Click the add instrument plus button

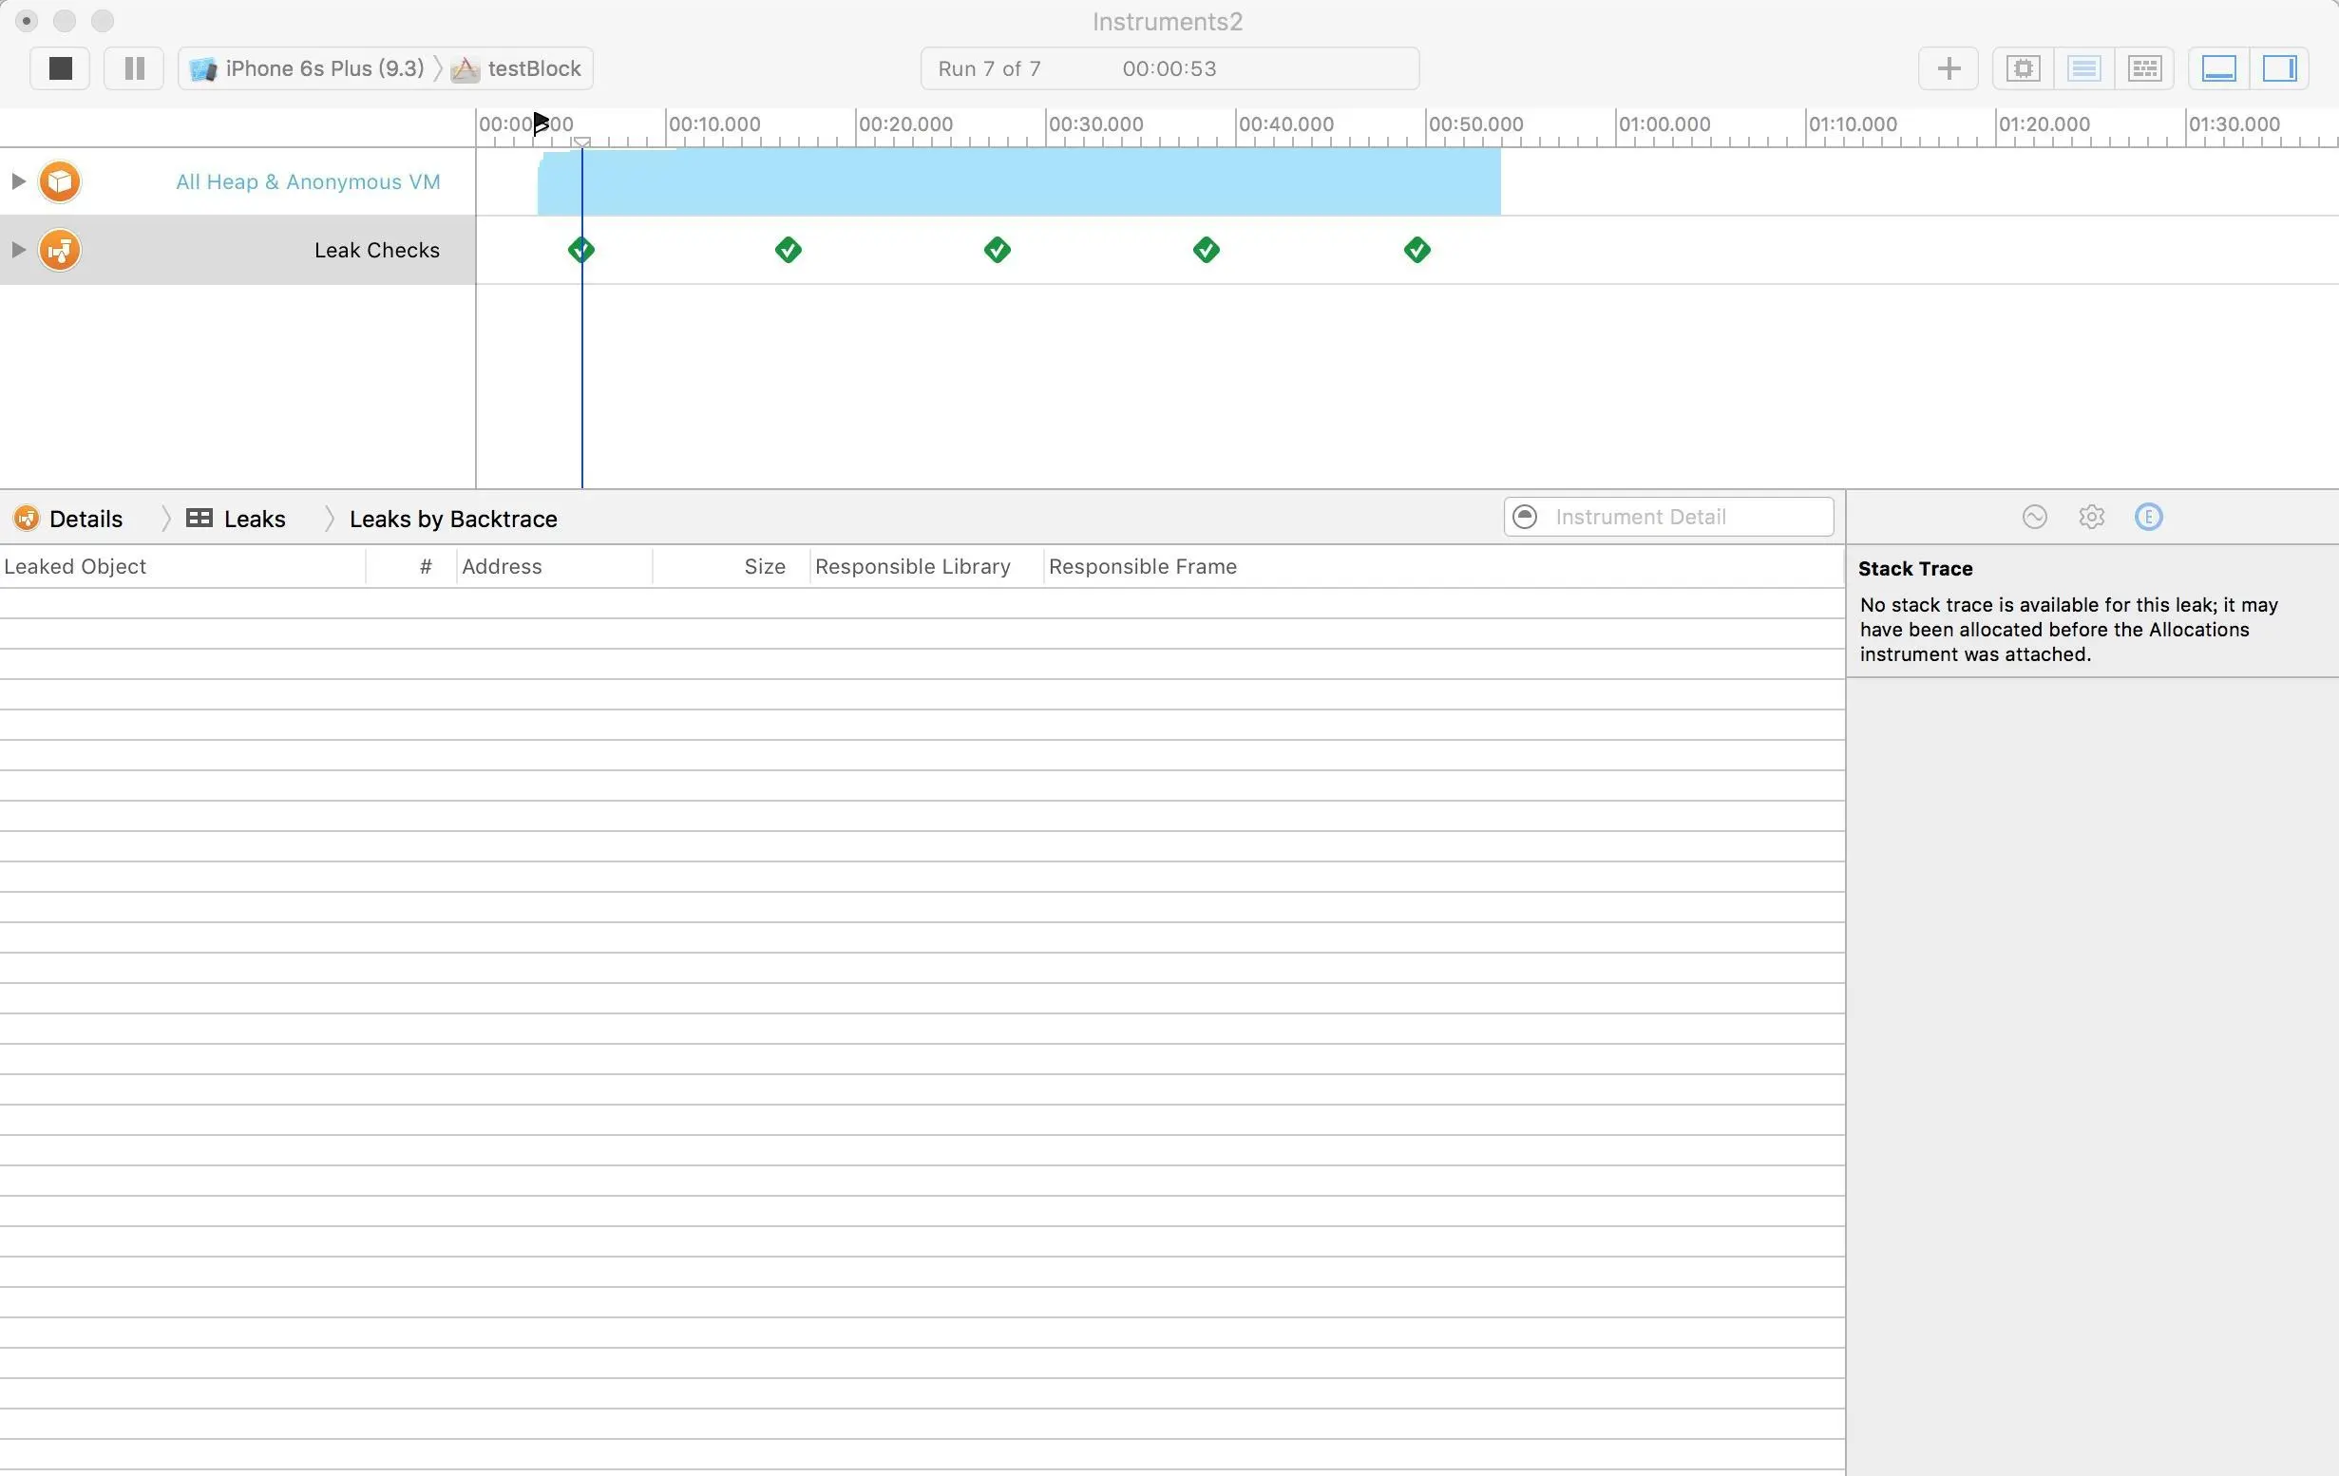(x=1949, y=69)
